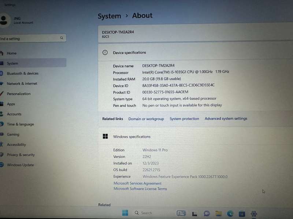Open Privacy & security settings
The height and width of the screenshot is (219, 293).
point(33,154)
